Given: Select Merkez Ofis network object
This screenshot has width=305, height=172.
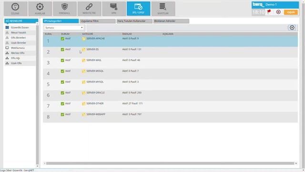Looking at the screenshot, I should point(20,53).
